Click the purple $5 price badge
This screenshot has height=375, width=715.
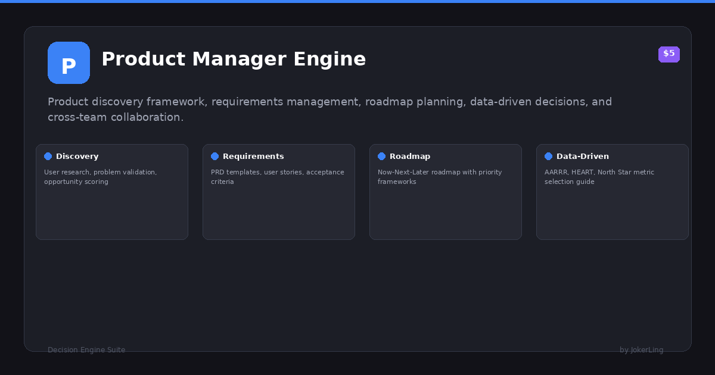[x=669, y=54]
